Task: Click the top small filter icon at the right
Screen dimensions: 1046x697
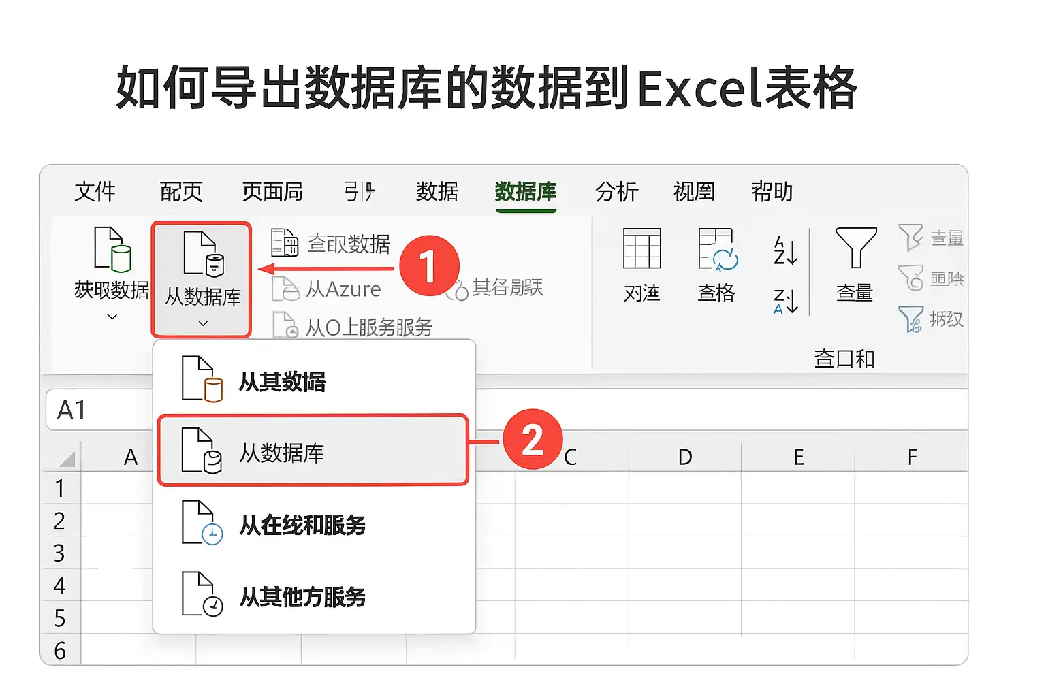Action: tap(910, 238)
